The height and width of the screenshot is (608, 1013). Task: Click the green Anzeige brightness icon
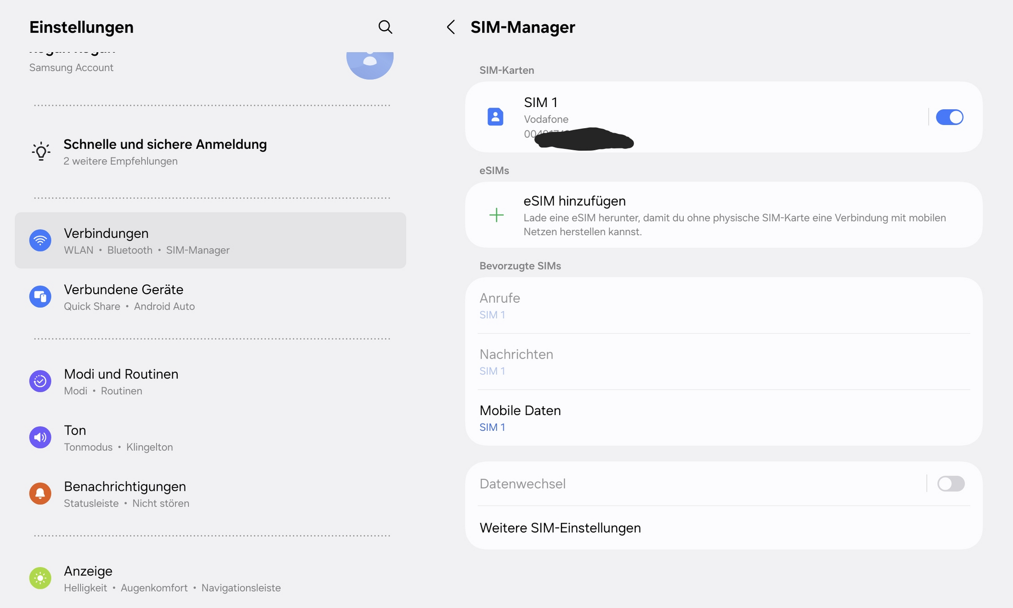pyautogui.click(x=40, y=578)
